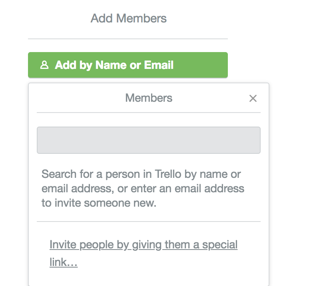Click inside the gray name or email box
Image resolution: width=311 pixels, height=286 pixels.
(x=148, y=140)
